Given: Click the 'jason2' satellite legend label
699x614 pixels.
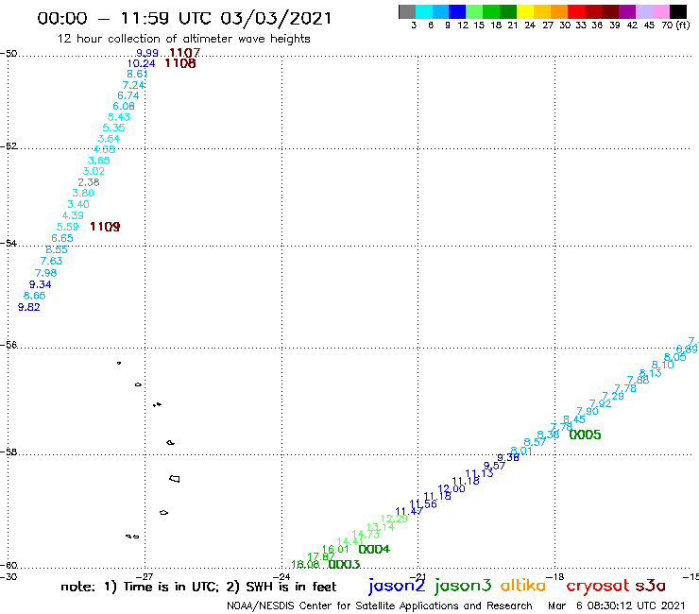Looking at the screenshot, I should pos(397,586).
